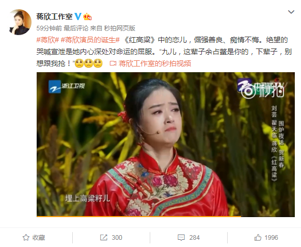Screen dimensions: 301x247
Task: Open the 蒋欣工作室 profile avatar
Action: point(20,22)
